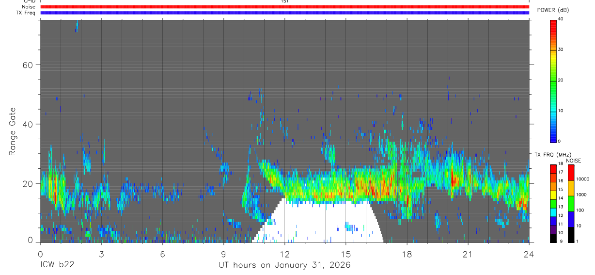Image resolution: width=595 pixels, height=275 pixels.
Task: Click the 10 tick on the power colorbar
Action: pyautogui.click(x=561, y=111)
